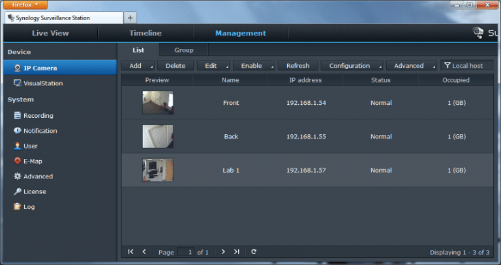Expand the Enable dropdown button
The image size is (501, 265).
tap(254, 66)
